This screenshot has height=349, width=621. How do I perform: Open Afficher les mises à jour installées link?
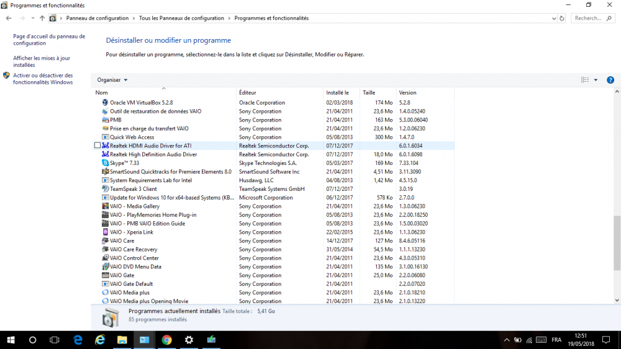tap(42, 61)
